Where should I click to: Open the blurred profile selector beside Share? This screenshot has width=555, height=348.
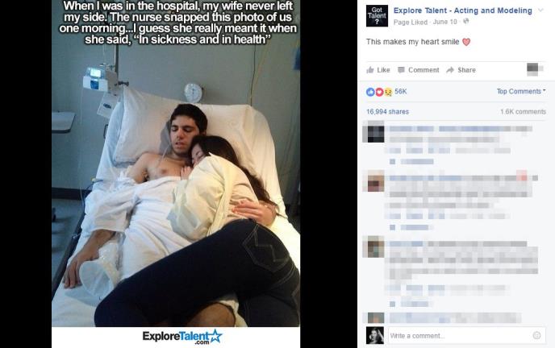coord(535,69)
